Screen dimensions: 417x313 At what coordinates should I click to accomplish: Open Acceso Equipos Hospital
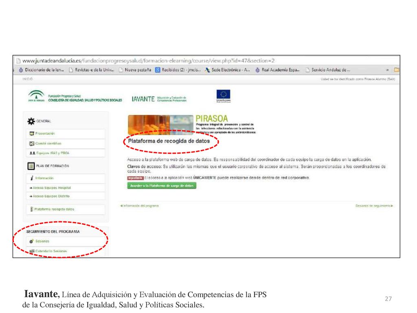66,188
